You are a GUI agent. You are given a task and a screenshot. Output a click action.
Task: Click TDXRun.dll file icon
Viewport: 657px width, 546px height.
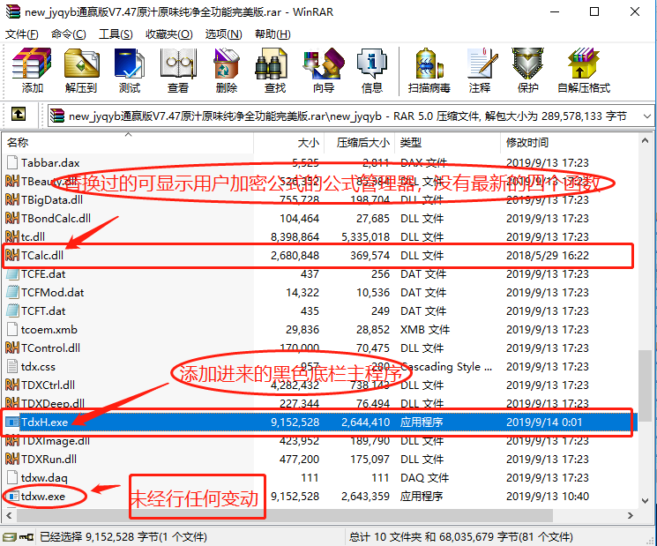[x=12, y=459]
